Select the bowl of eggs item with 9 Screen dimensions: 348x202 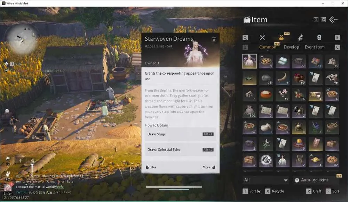266,61
